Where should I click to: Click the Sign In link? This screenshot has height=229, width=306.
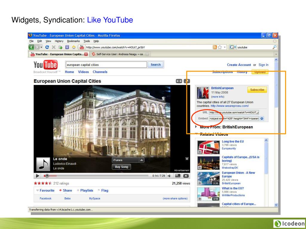264,65
